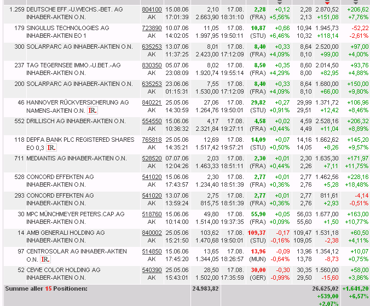Click the total portfolio value 26.625,02
The image size is (370, 306).
tap(325, 289)
